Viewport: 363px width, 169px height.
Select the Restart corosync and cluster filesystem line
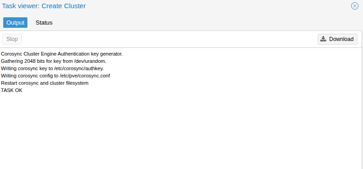pyautogui.click(x=45, y=83)
